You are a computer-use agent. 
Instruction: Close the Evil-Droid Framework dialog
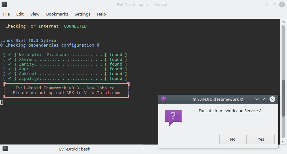tap(272, 99)
